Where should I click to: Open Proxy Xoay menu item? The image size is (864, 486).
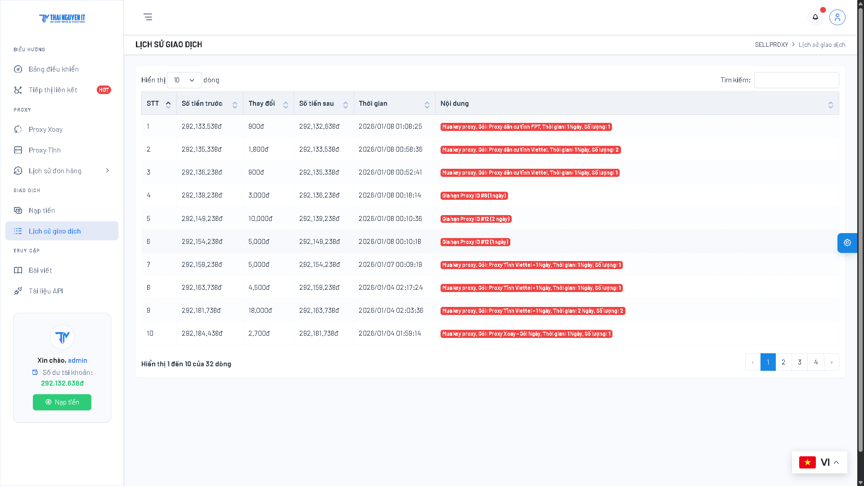[62, 129]
